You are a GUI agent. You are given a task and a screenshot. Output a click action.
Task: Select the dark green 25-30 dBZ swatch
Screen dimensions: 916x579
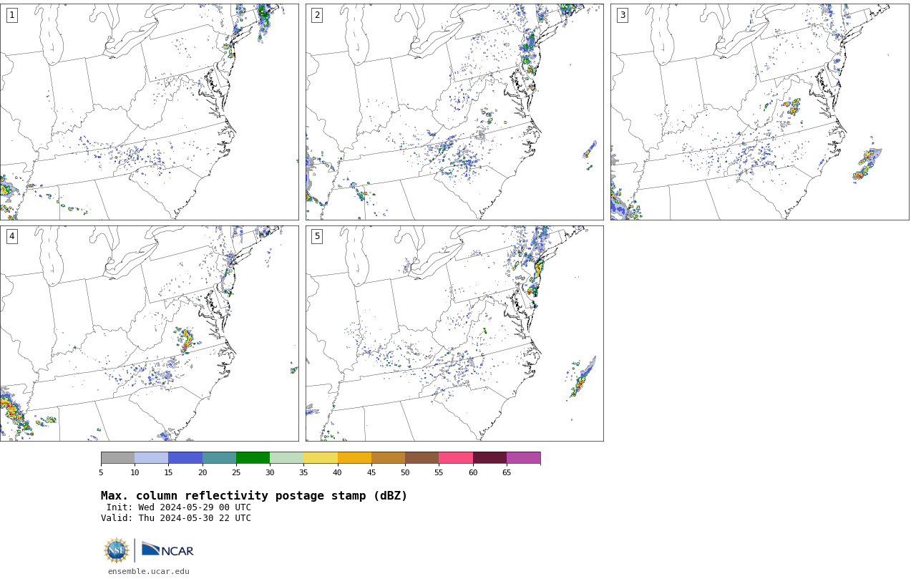(253, 458)
